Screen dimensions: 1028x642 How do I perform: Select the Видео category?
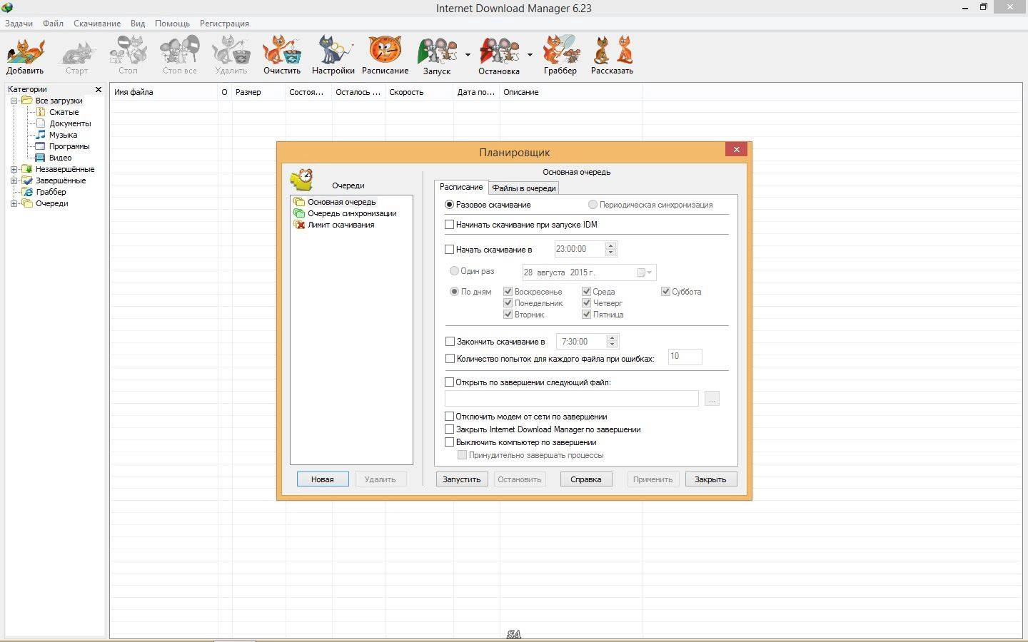click(x=60, y=158)
